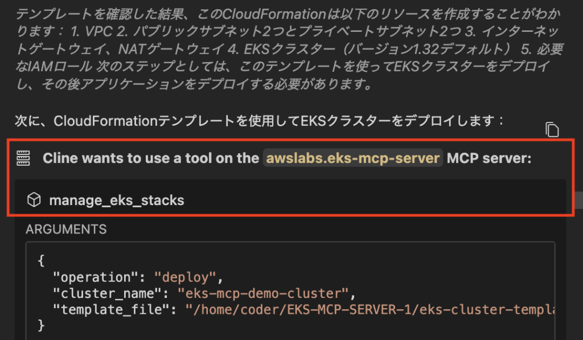Select the red-highlighted tool approval box
Viewport: 583px width, 340px height.
point(291,178)
